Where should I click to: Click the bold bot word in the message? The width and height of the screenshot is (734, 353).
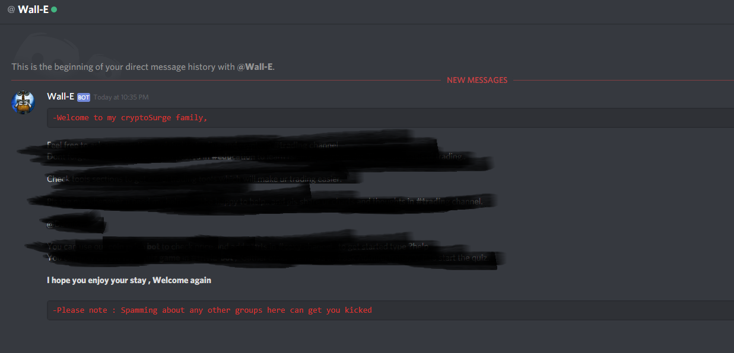pos(153,246)
